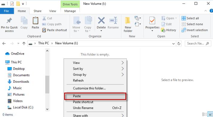Image resolution: width=213 pixels, height=117 pixels.
Task: Go up one folder level
Action: click(x=24, y=43)
